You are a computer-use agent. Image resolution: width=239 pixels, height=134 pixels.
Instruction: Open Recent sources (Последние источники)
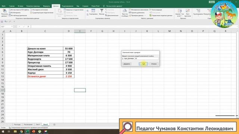click(x=39, y=10)
